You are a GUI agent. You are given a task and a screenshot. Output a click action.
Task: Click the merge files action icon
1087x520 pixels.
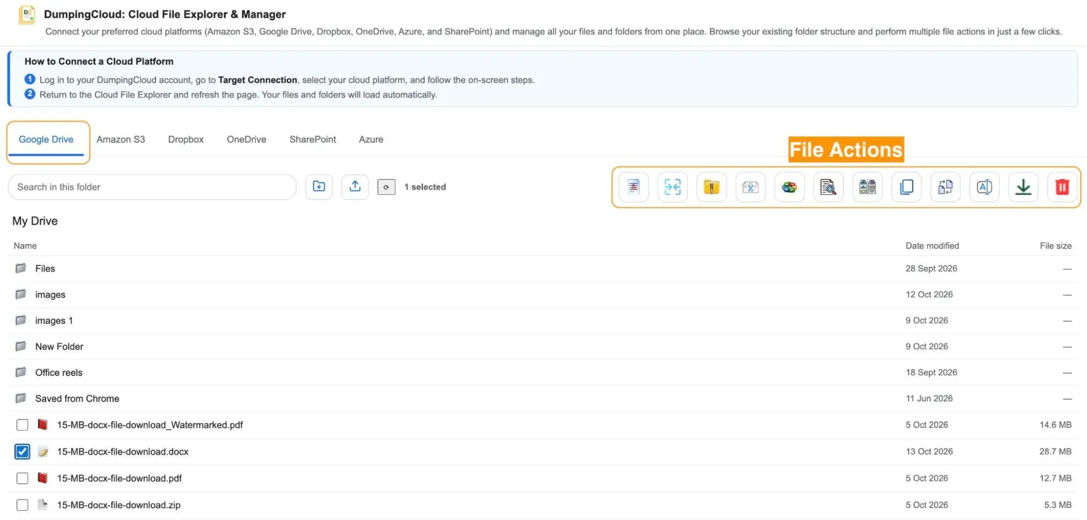click(x=673, y=187)
